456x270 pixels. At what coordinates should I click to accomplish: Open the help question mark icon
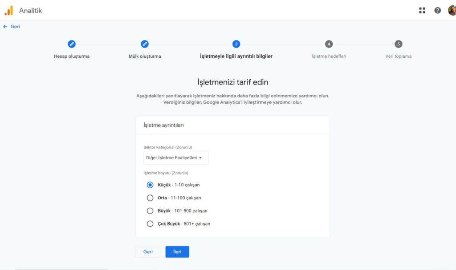[437, 11]
